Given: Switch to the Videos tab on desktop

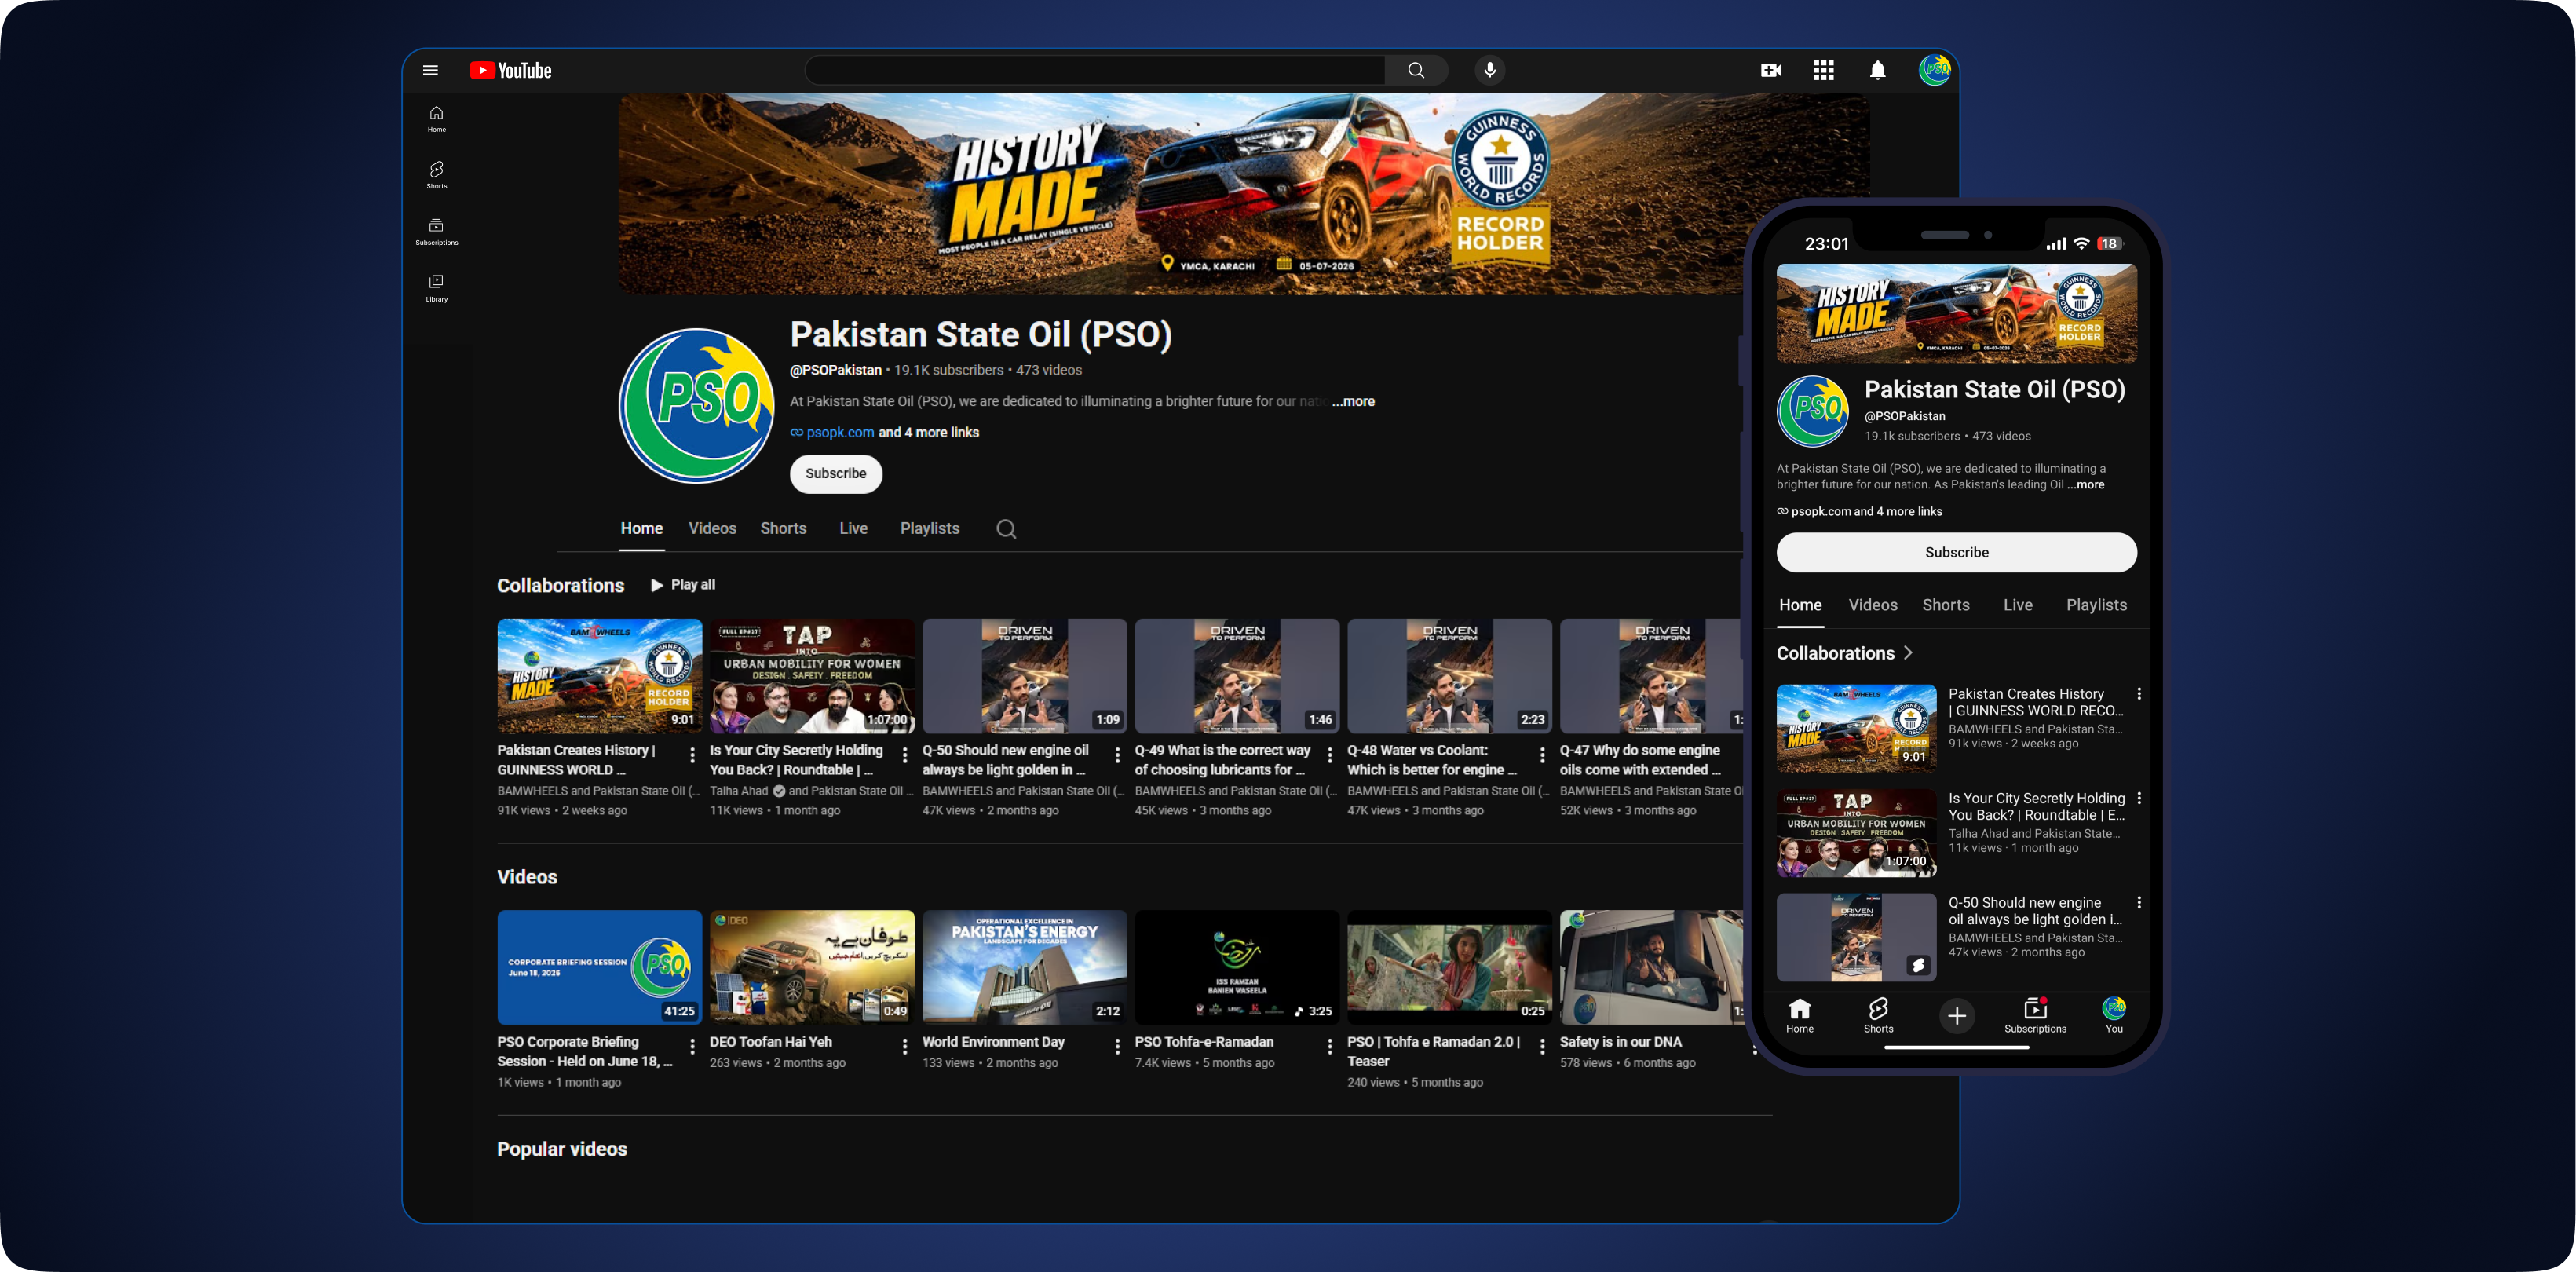Looking at the screenshot, I should (712, 529).
